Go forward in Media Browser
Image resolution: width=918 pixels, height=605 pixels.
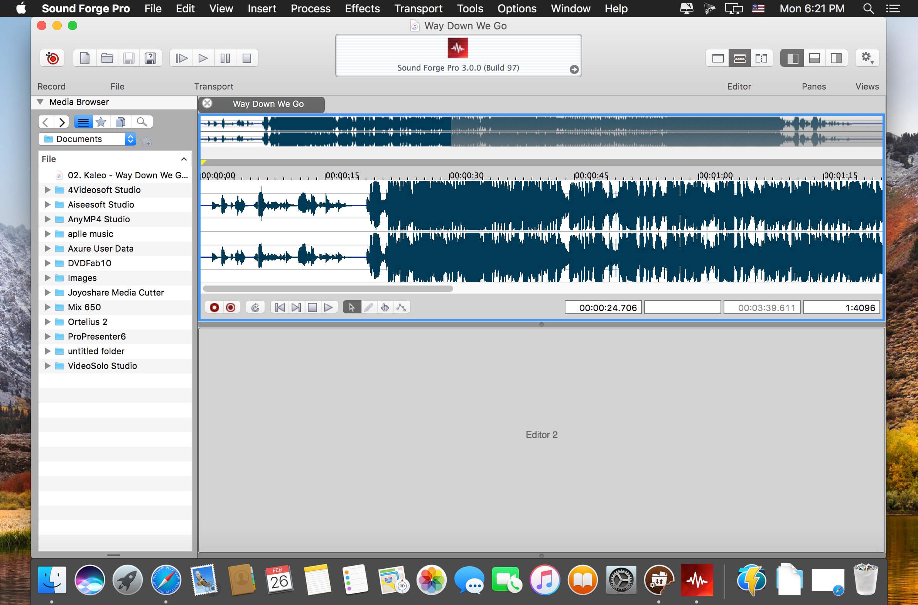[x=62, y=122]
